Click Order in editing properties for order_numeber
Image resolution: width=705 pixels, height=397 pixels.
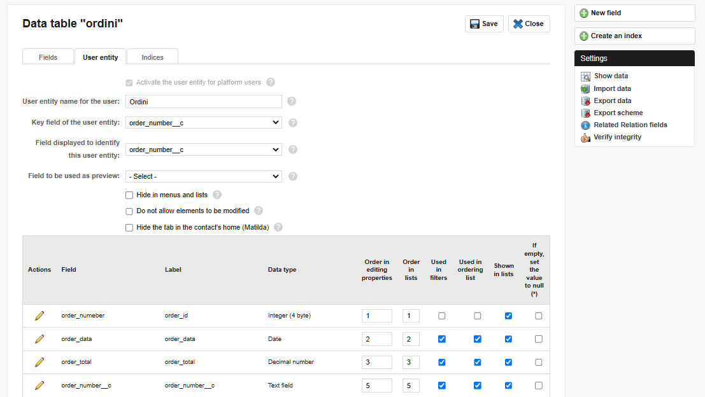[x=377, y=316]
